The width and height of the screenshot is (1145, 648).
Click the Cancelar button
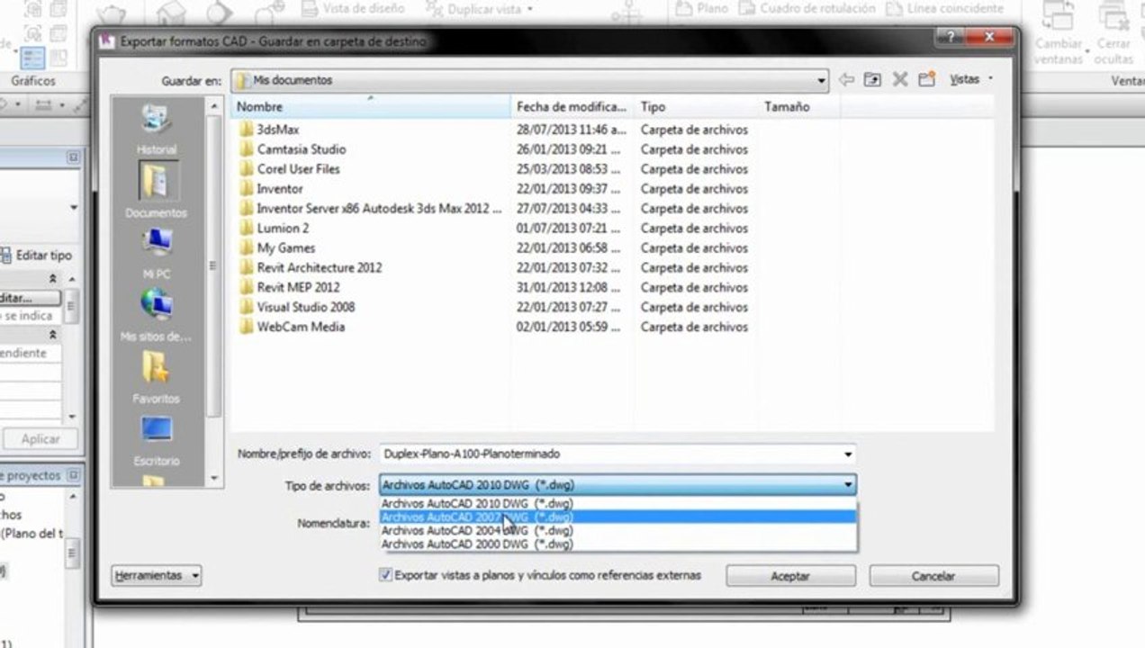pyautogui.click(x=933, y=576)
